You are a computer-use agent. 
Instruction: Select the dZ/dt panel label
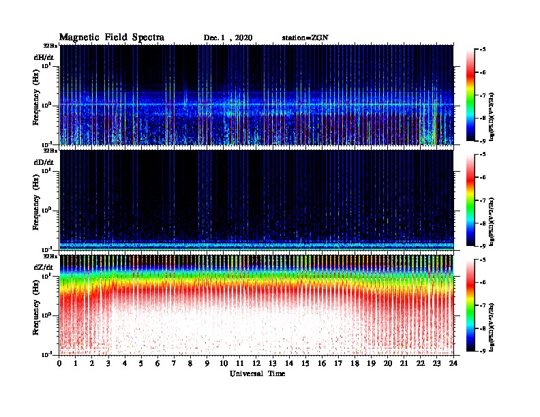[x=44, y=267]
